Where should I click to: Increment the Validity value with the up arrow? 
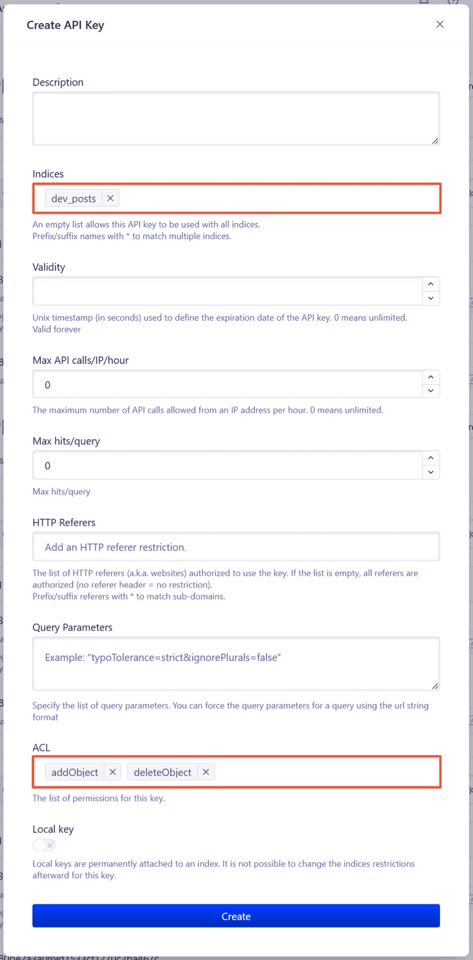pyautogui.click(x=430, y=283)
